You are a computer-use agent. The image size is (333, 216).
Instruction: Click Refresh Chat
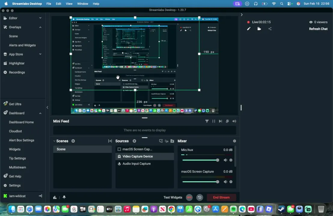[318, 29]
